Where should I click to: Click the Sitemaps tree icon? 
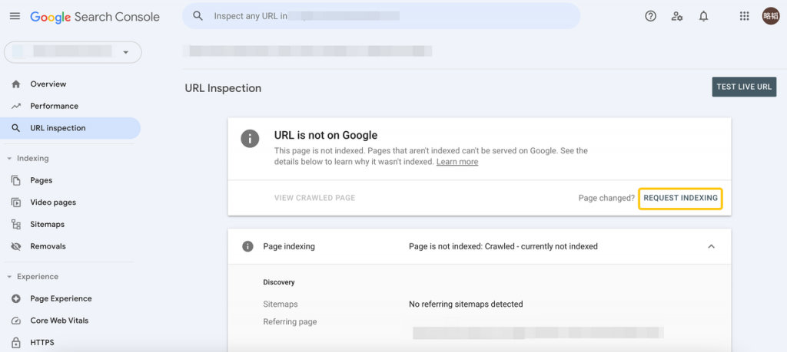[16, 225]
